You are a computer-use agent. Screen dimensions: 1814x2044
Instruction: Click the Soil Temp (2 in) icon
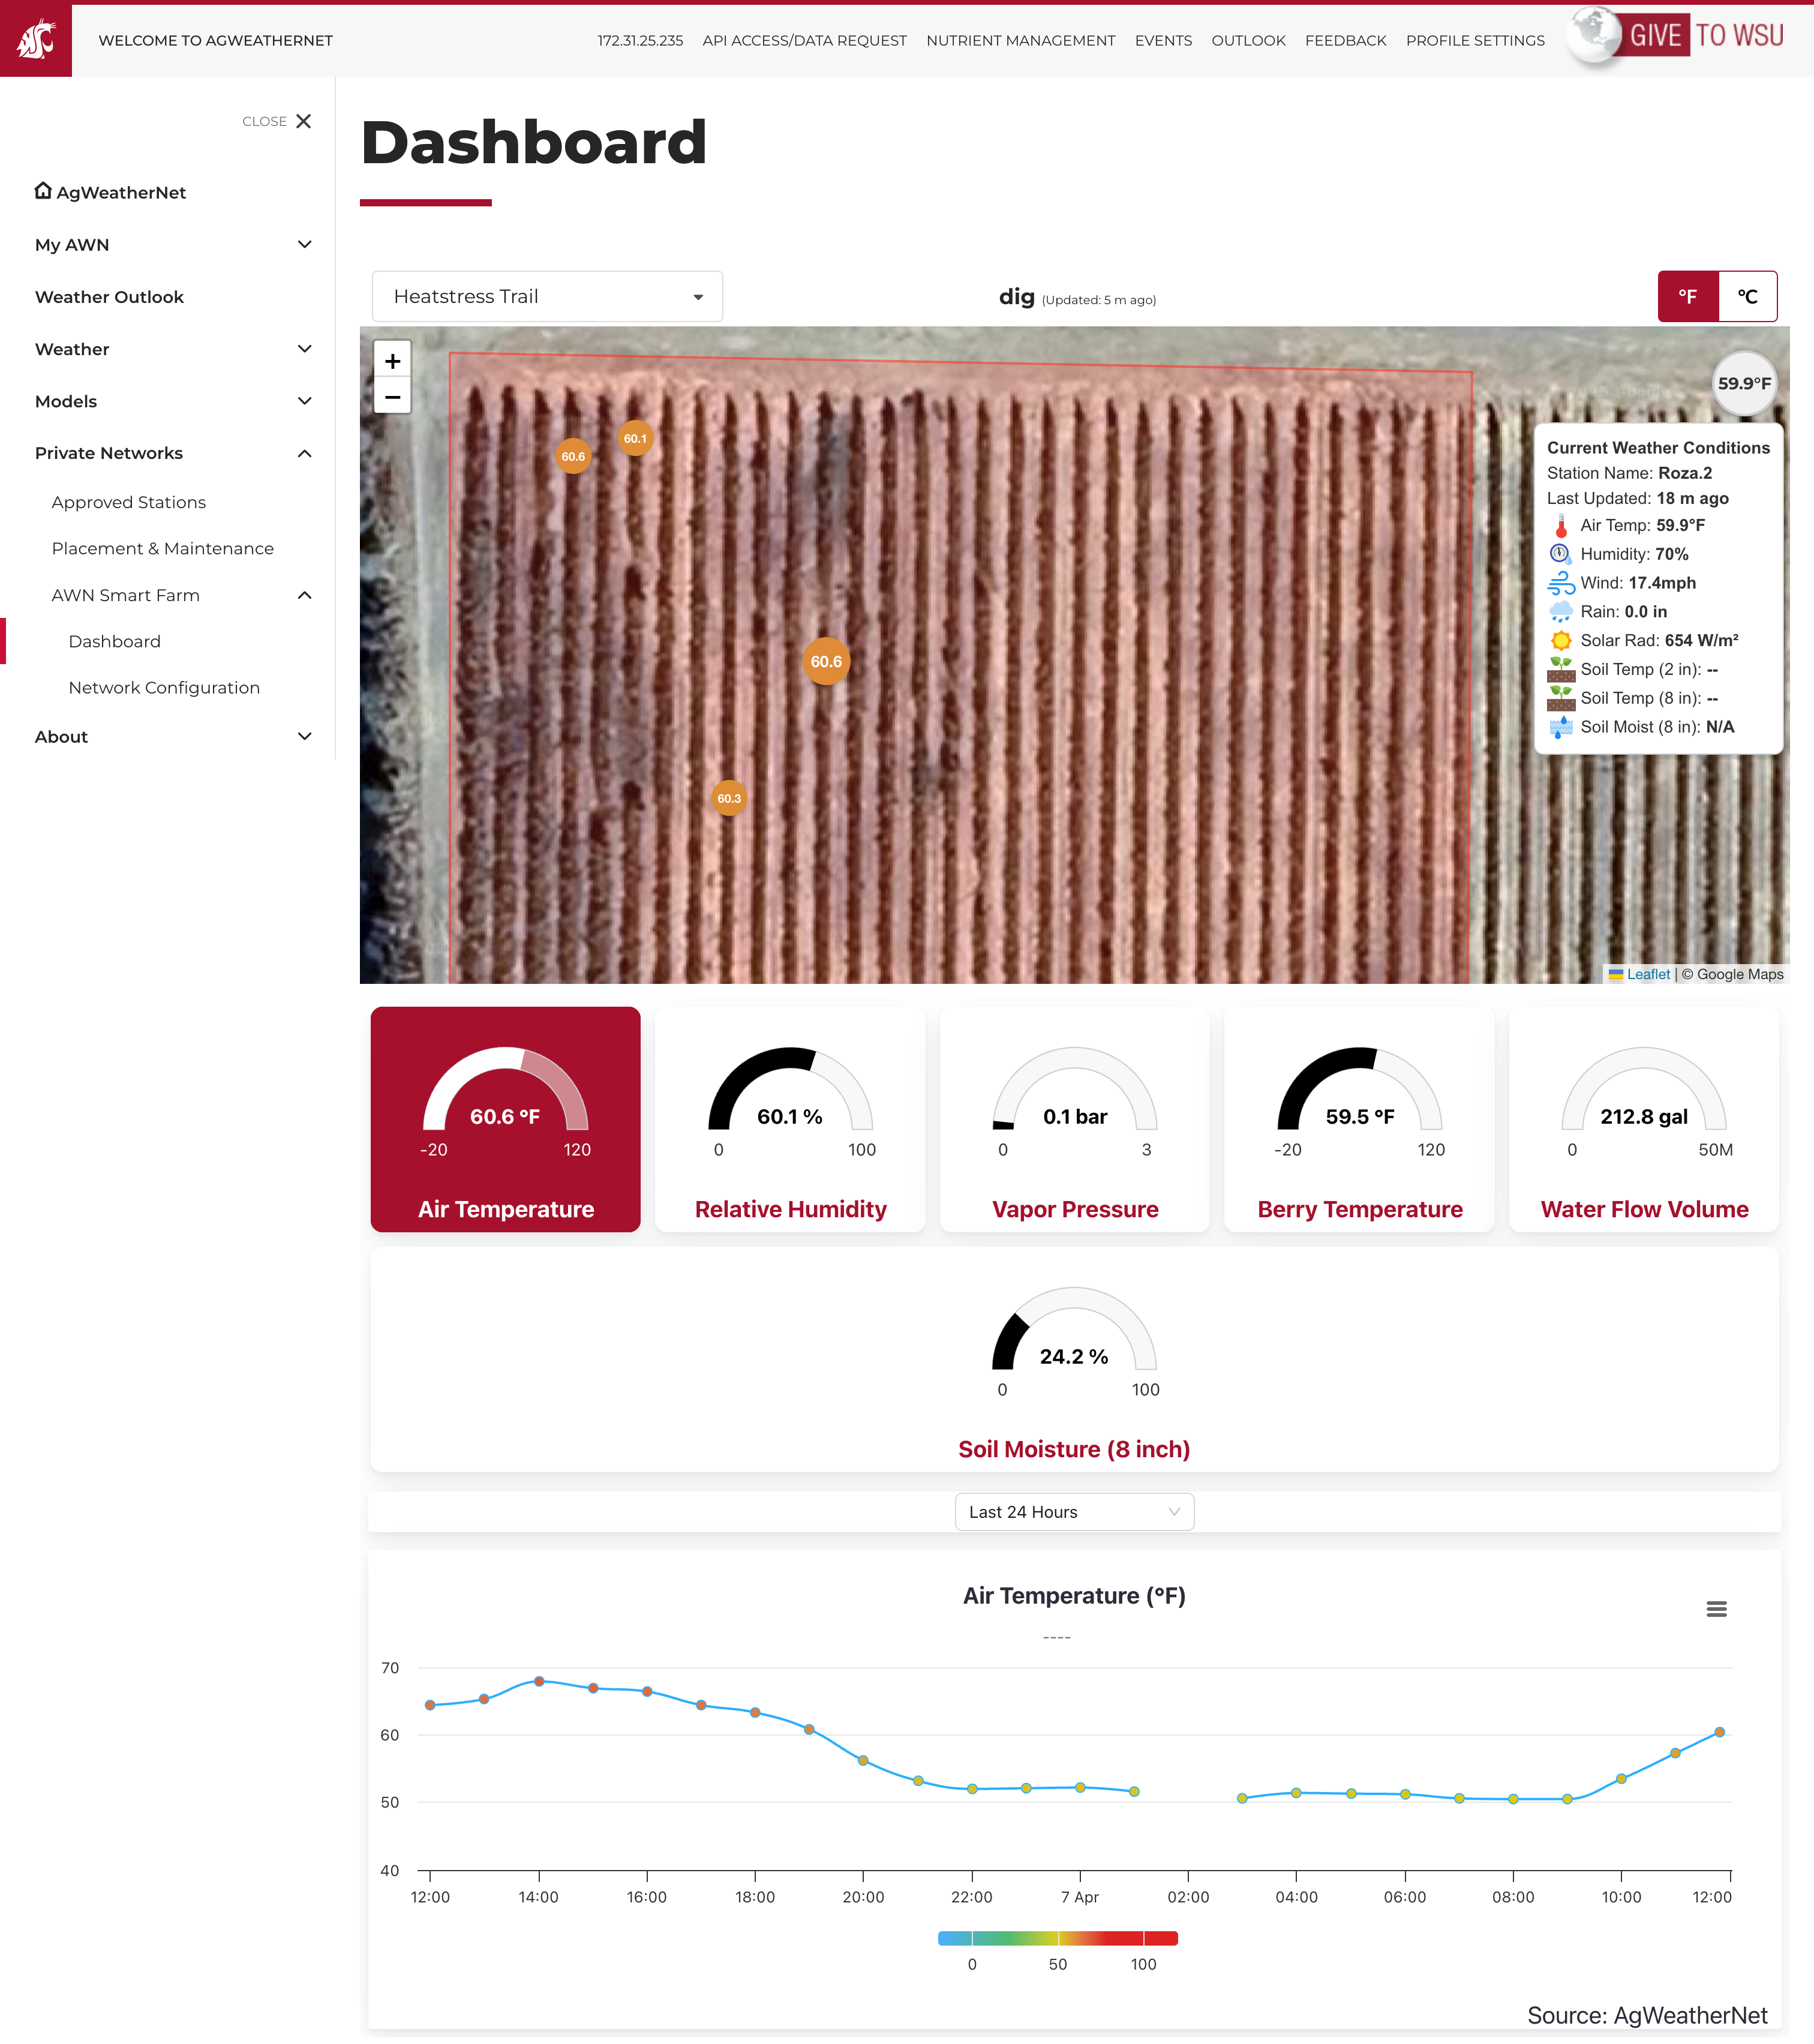(x=1561, y=669)
